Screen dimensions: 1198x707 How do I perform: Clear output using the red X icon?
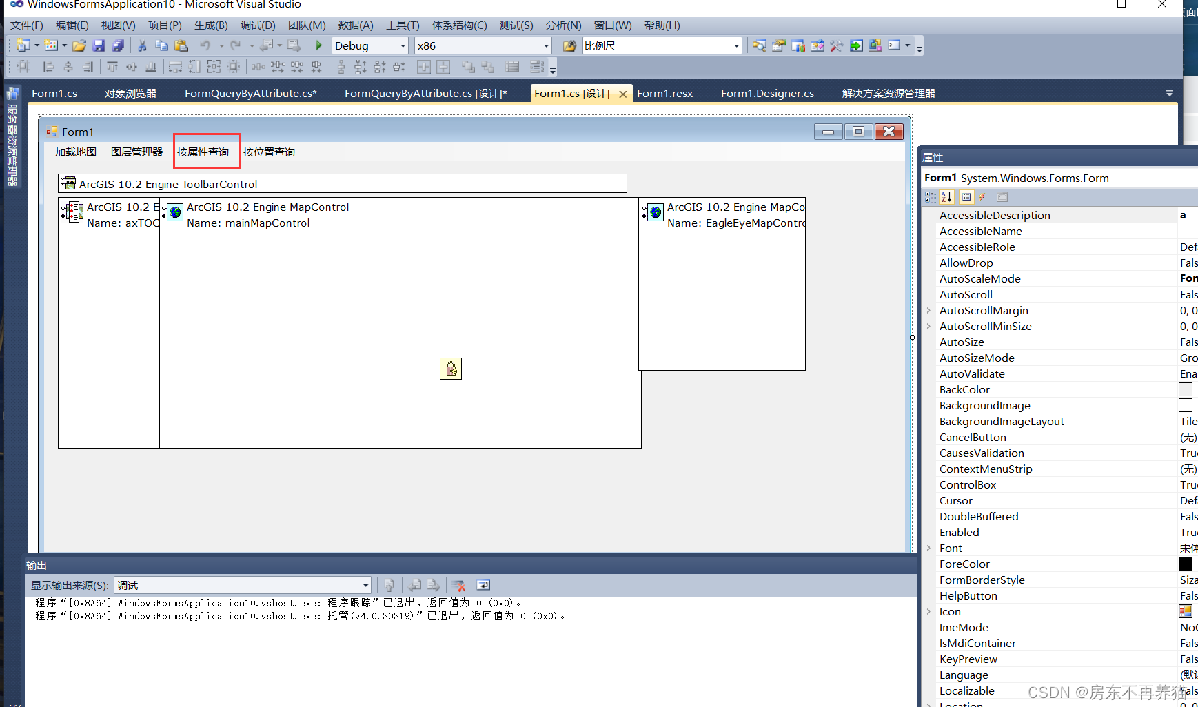click(459, 585)
